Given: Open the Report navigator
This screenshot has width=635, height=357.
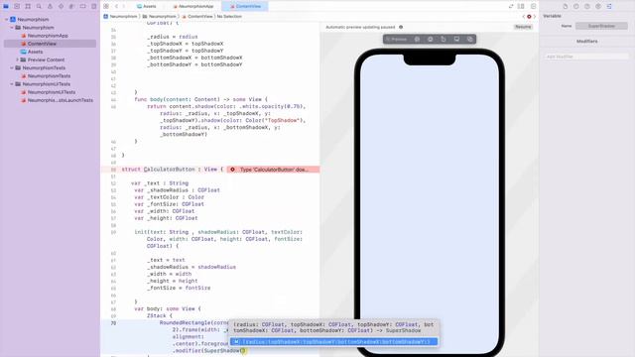Looking at the screenshot, I should coord(93,7).
